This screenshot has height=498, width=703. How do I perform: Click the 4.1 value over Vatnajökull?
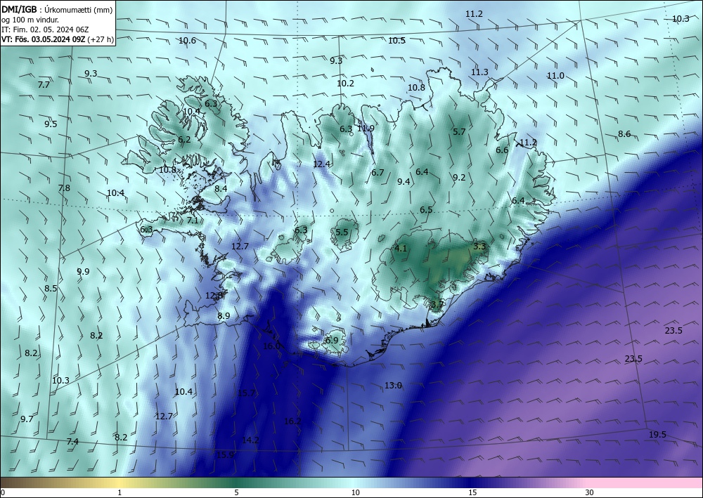(401, 248)
